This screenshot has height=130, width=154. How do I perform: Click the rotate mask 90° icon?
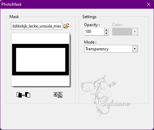58,95
